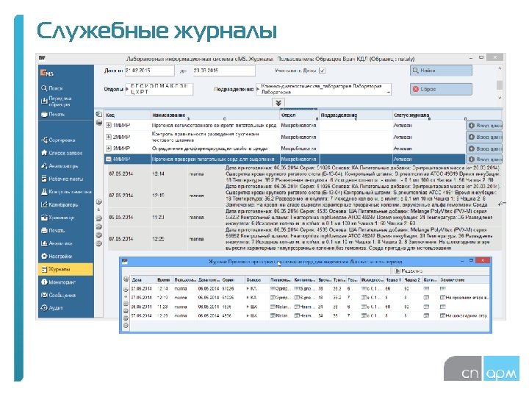The image size is (529, 397).
Task: Open Отделы list arrow
Action: point(127,89)
